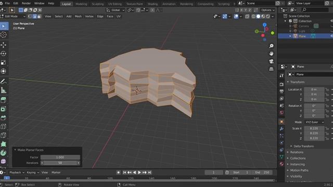Click the pan view hand icon
This screenshot has width=333, height=187.
pyautogui.click(x=271, y=54)
